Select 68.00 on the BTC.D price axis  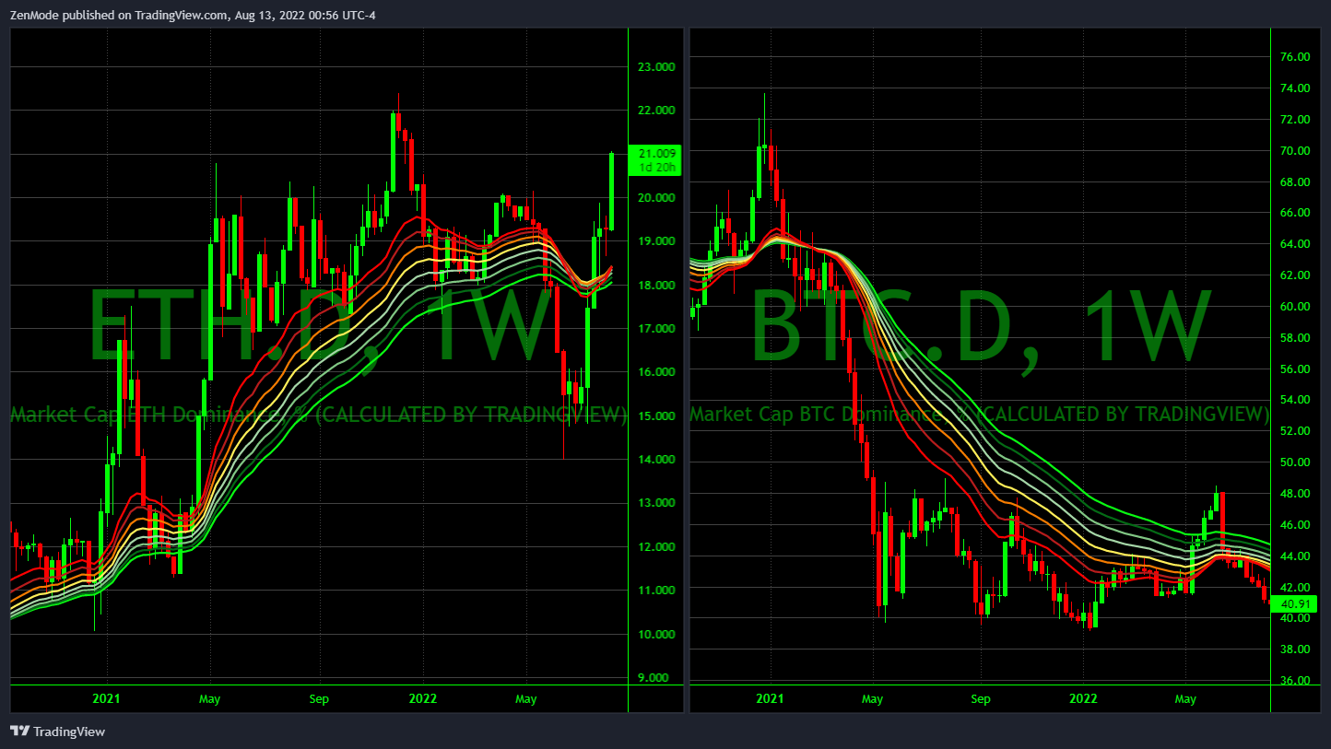pos(1296,181)
